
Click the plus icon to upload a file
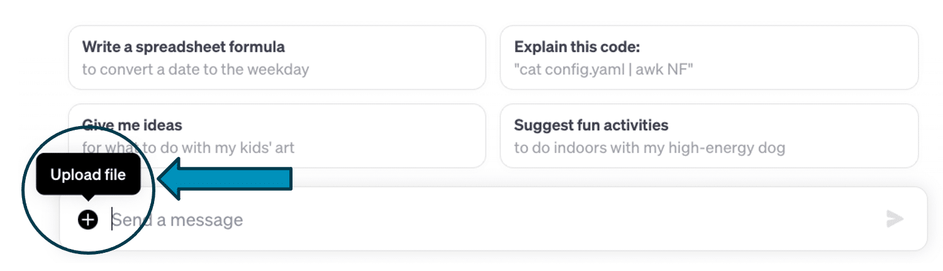click(88, 220)
